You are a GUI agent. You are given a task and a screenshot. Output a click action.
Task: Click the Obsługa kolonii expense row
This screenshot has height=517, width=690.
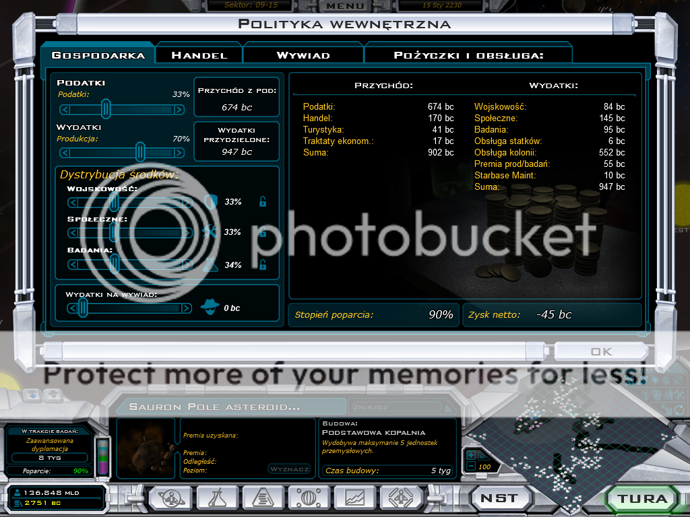550,153
